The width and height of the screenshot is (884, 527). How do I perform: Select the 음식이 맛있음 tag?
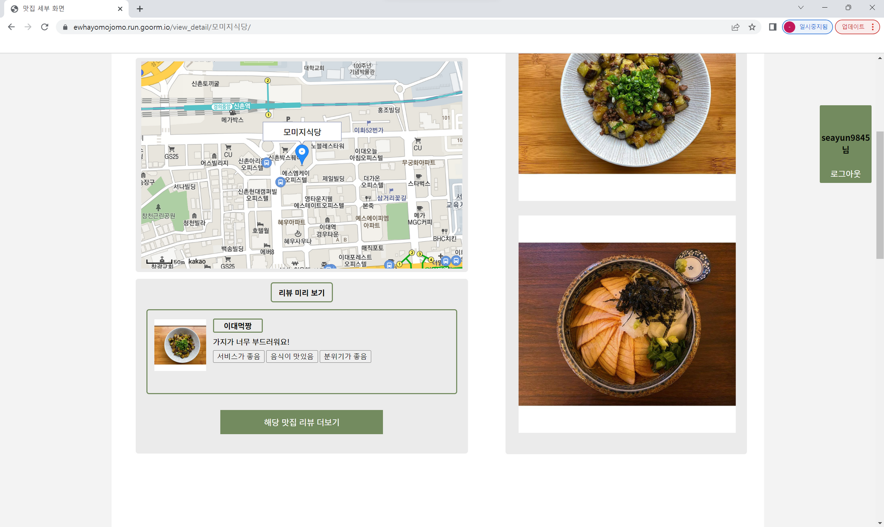tap(292, 356)
